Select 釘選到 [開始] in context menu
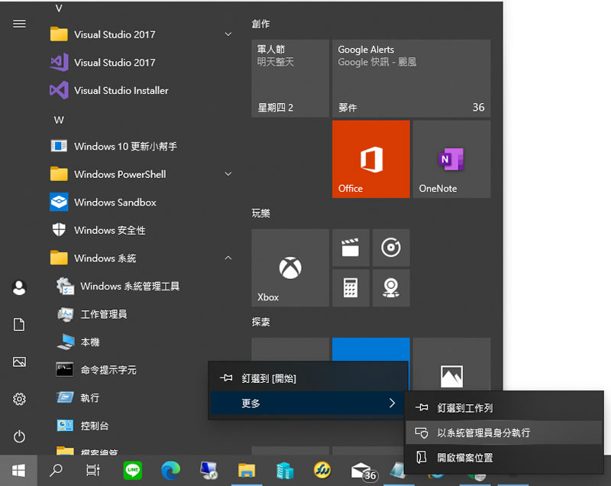Viewport: 611px width, 486px height. pyautogui.click(x=309, y=378)
